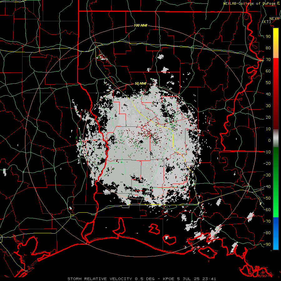Viewport: 281px width, 281px height.
Task: Click the "-20" scale value
Action: coord(267,163)
